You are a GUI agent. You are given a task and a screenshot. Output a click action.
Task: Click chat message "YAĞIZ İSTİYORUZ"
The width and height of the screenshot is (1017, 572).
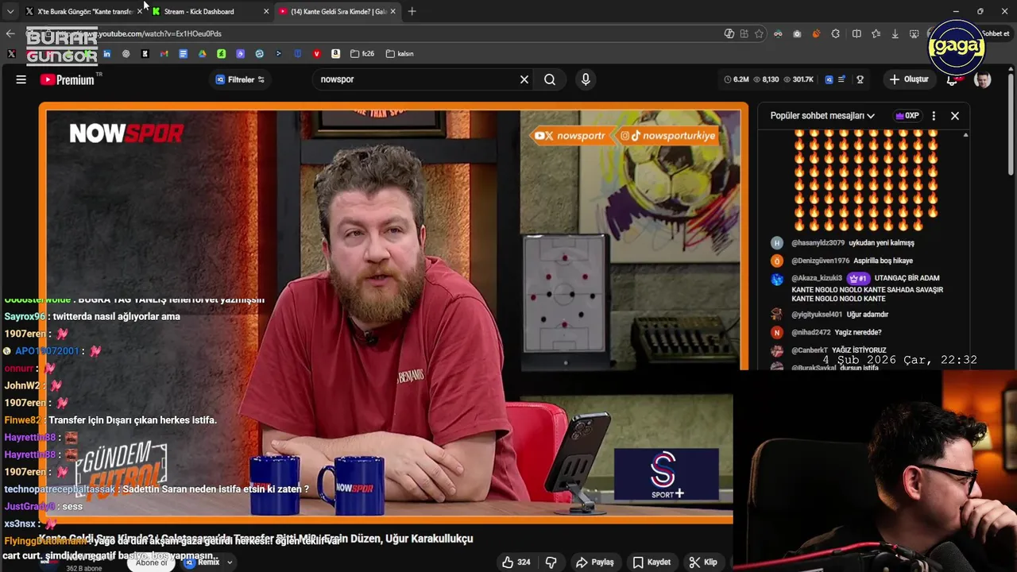[x=859, y=350]
